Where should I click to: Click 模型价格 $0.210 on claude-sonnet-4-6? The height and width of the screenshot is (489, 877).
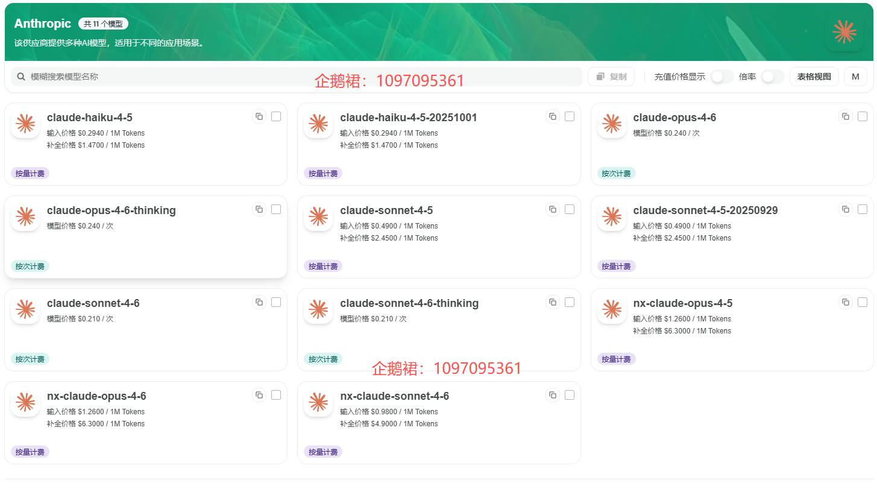[80, 319]
